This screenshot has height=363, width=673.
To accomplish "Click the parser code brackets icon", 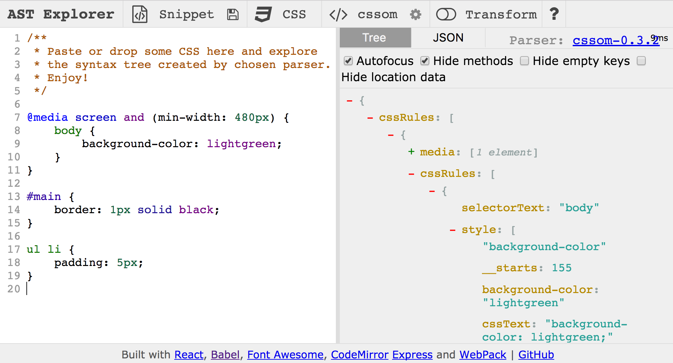I will click(338, 15).
